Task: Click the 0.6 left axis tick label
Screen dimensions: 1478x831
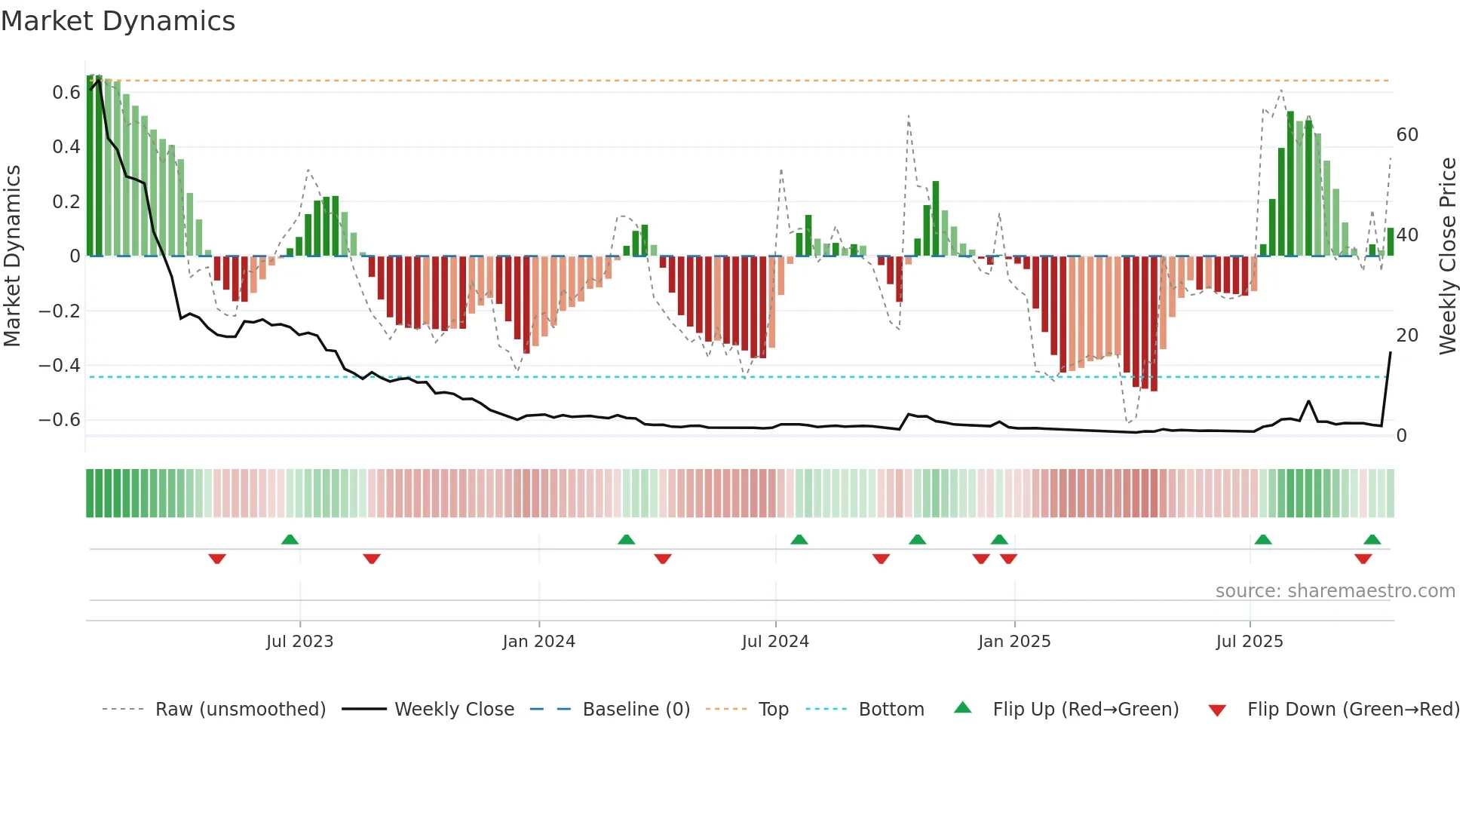Action: coord(66,93)
